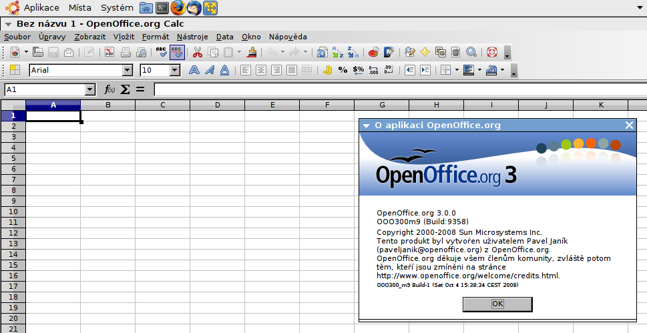Click Decrease Indent icon
The width and height of the screenshot is (647, 333).
coord(409,70)
